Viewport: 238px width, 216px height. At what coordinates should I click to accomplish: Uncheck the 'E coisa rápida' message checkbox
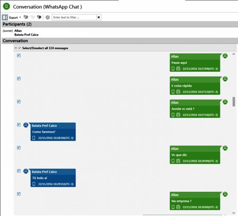[x=19, y=78]
